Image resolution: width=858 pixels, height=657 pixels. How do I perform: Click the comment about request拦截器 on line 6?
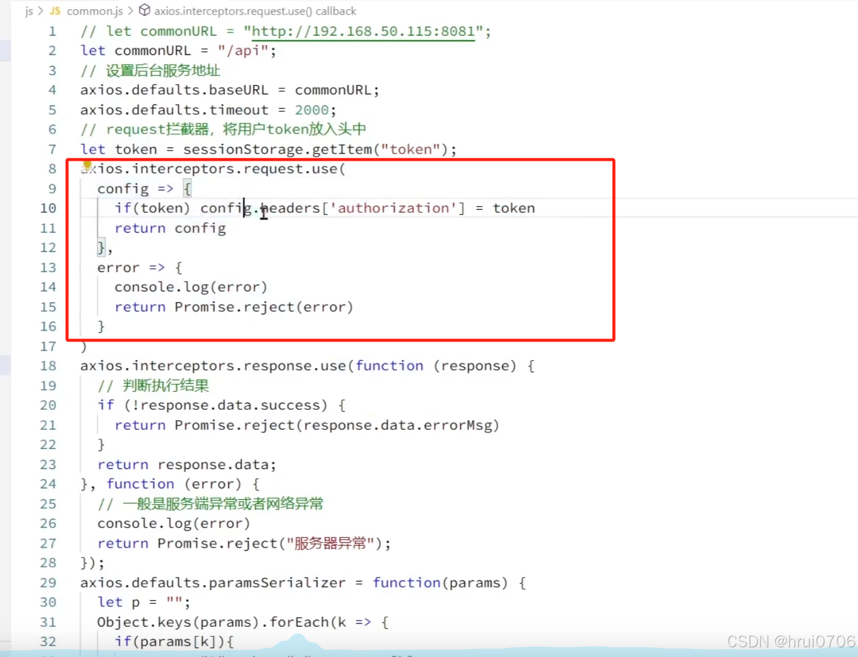click(x=223, y=129)
